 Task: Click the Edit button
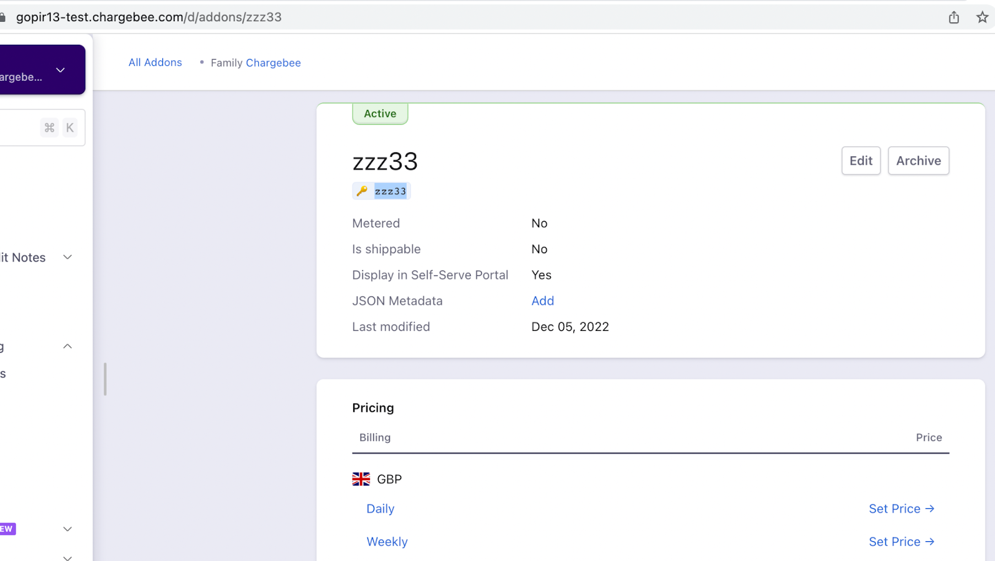861,160
